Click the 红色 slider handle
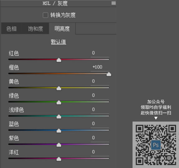 tap(59, 60)
